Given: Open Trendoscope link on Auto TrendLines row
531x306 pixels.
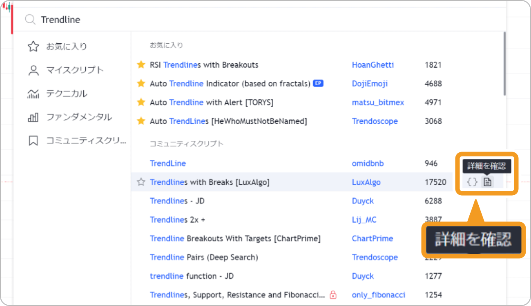Looking at the screenshot, I should pyautogui.click(x=375, y=121).
